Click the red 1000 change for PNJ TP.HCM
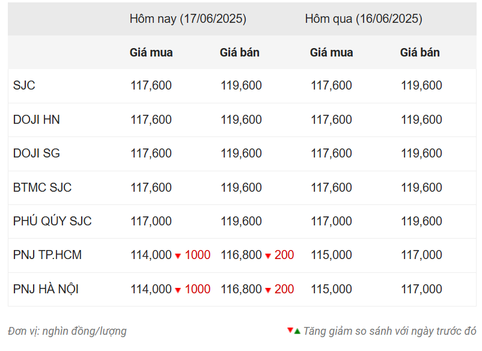The width and height of the screenshot is (482, 351). pos(198,255)
